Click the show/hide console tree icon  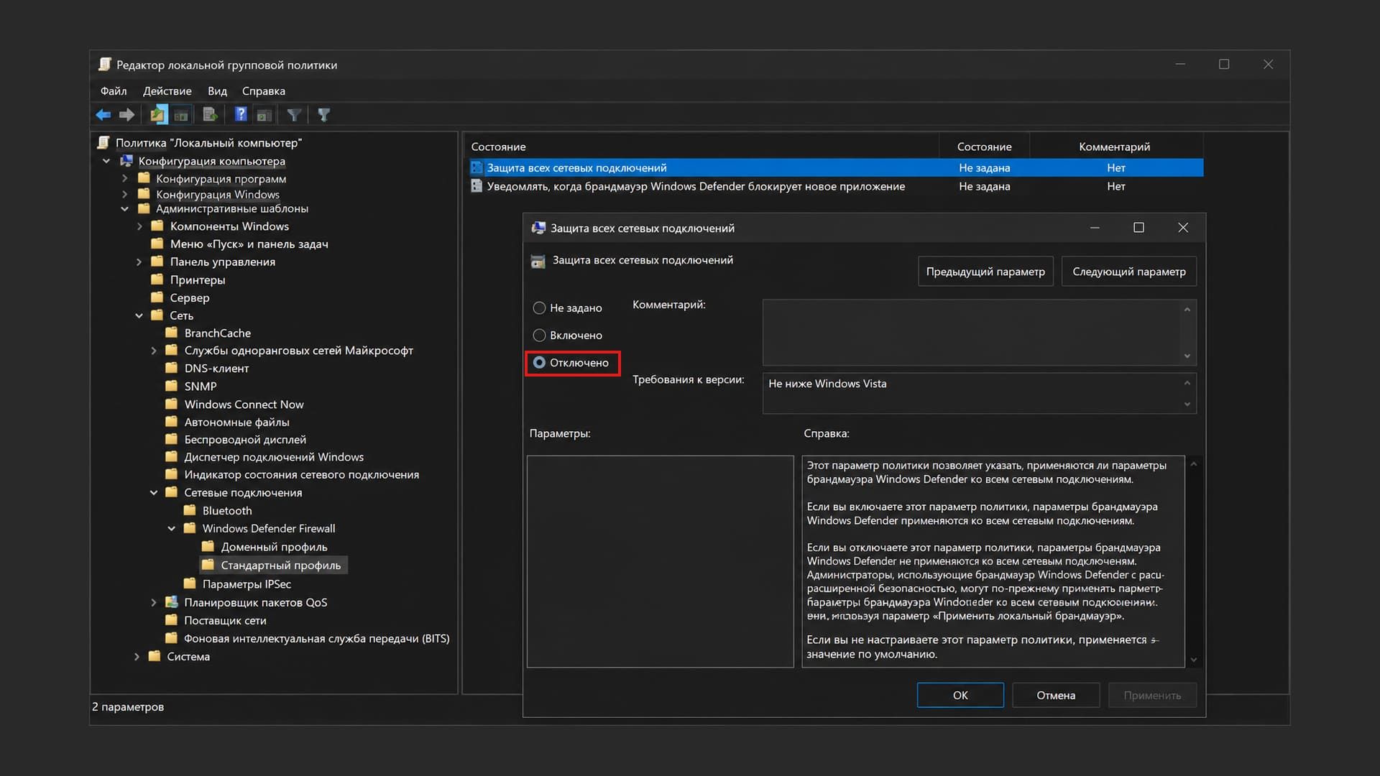pos(181,115)
